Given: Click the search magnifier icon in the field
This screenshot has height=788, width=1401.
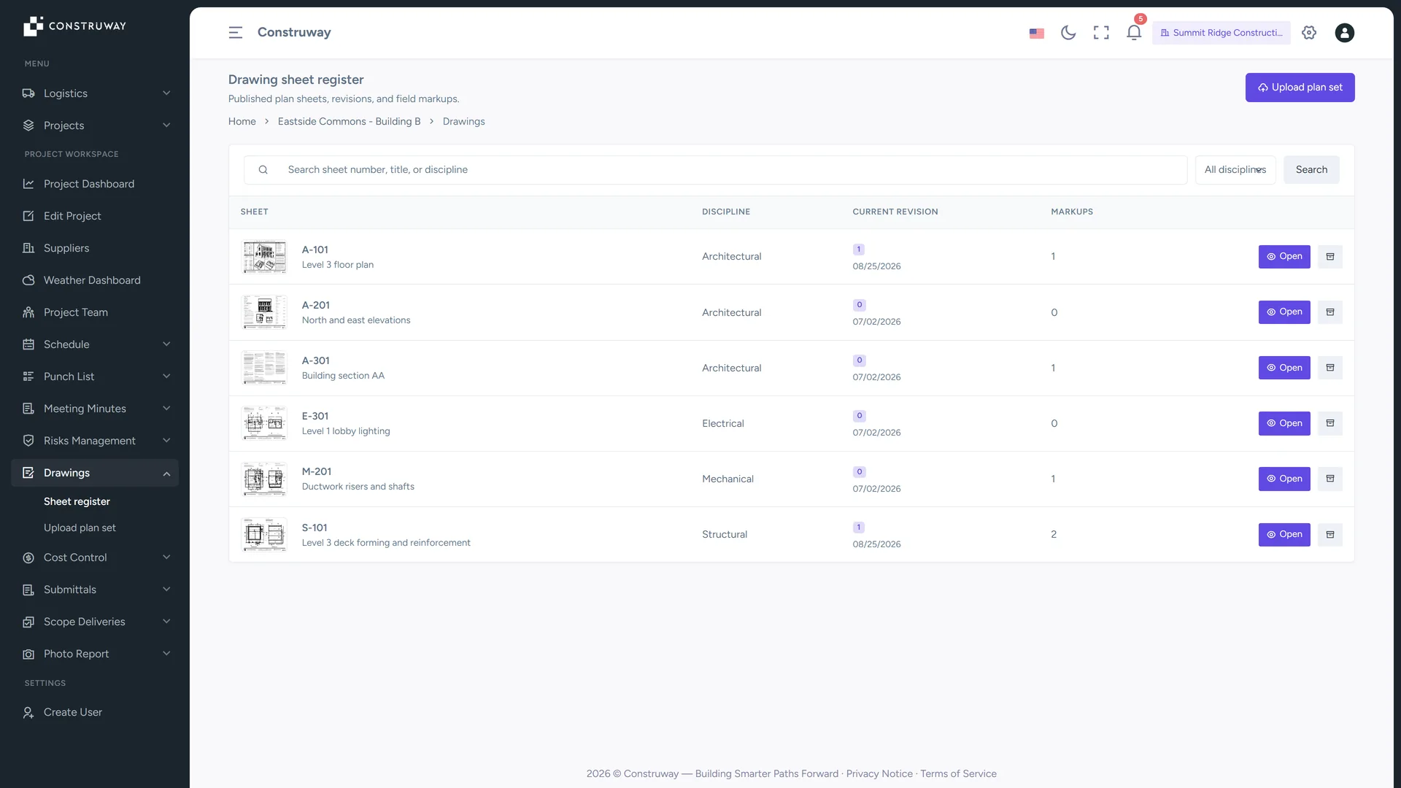Looking at the screenshot, I should click(263, 170).
